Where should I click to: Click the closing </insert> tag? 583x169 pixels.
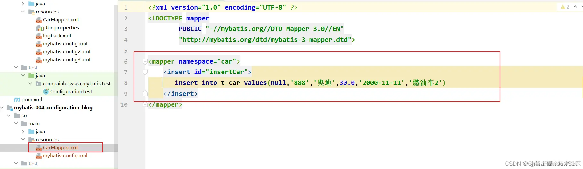pos(181,94)
